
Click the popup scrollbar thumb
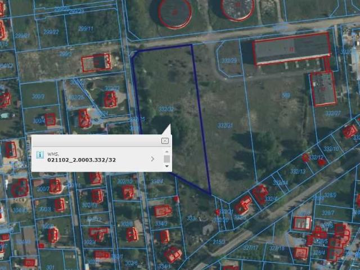[167, 159]
